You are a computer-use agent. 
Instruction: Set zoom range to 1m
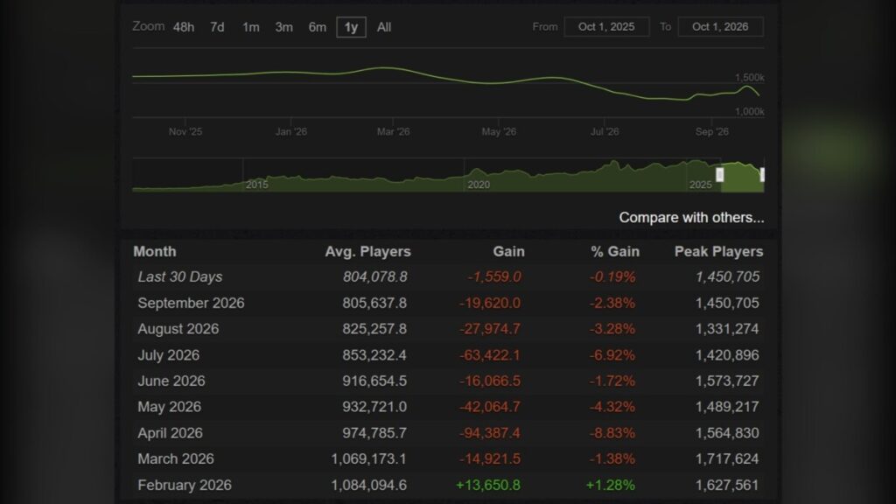(251, 27)
